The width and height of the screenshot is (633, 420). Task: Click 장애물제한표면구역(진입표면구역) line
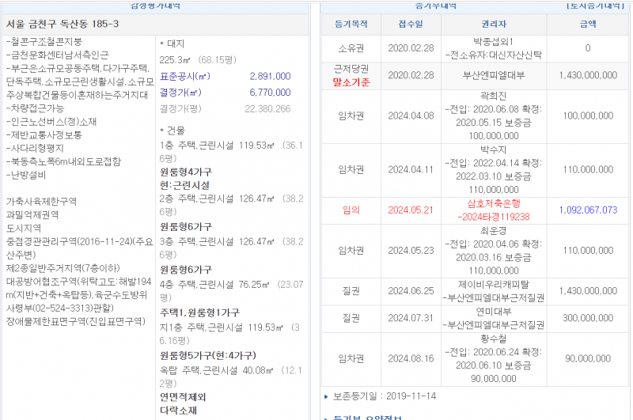[75, 322]
